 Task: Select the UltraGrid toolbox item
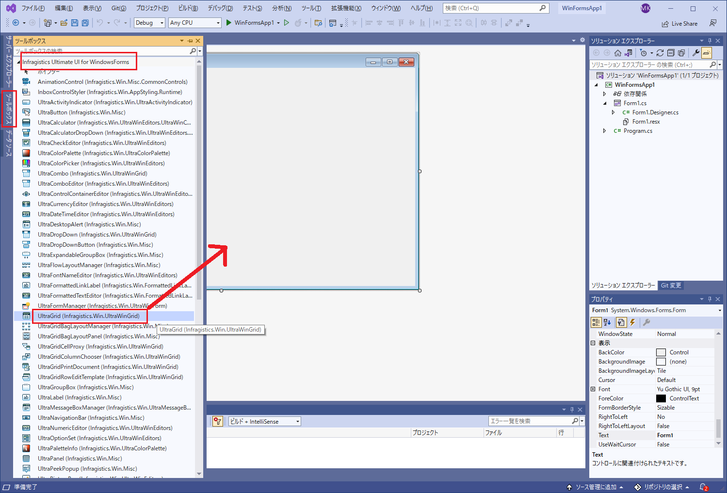click(x=89, y=316)
